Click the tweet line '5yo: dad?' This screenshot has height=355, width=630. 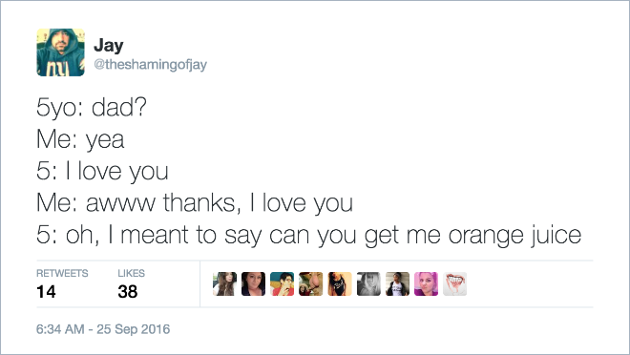92,108
